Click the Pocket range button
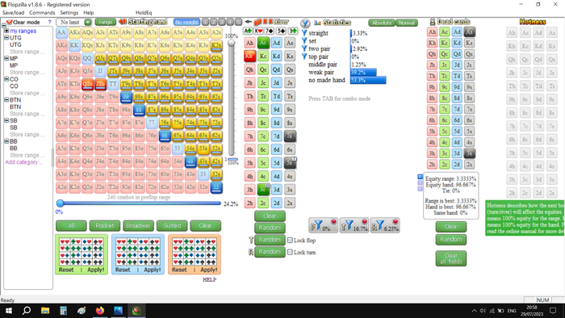 105,226
